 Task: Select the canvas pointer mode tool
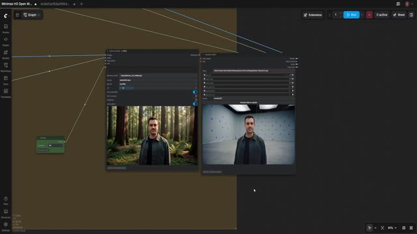[x=369, y=228]
